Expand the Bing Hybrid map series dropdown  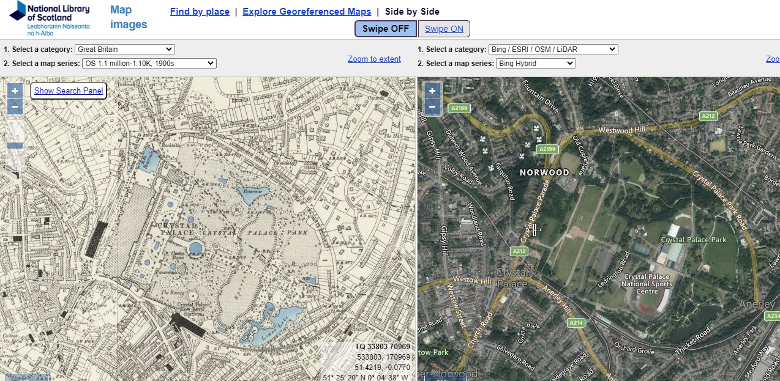[536, 64]
